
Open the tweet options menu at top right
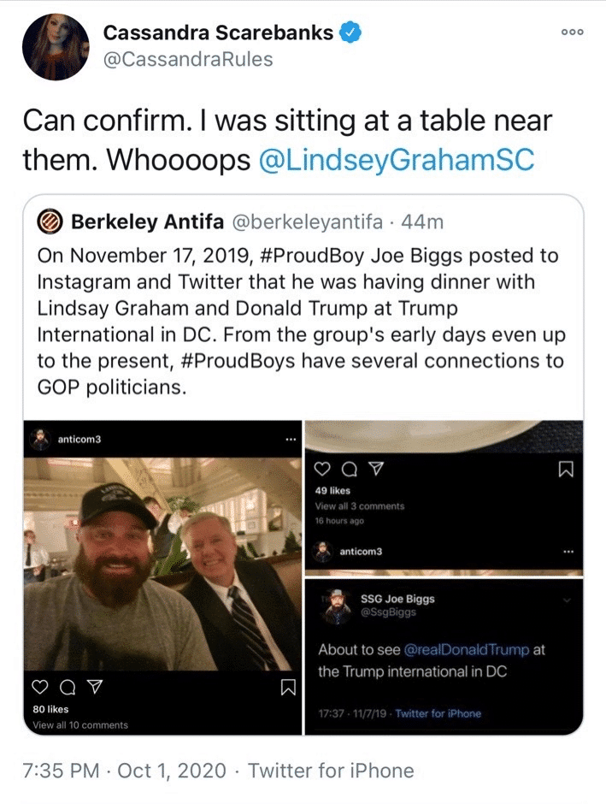[x=571, y=32]
